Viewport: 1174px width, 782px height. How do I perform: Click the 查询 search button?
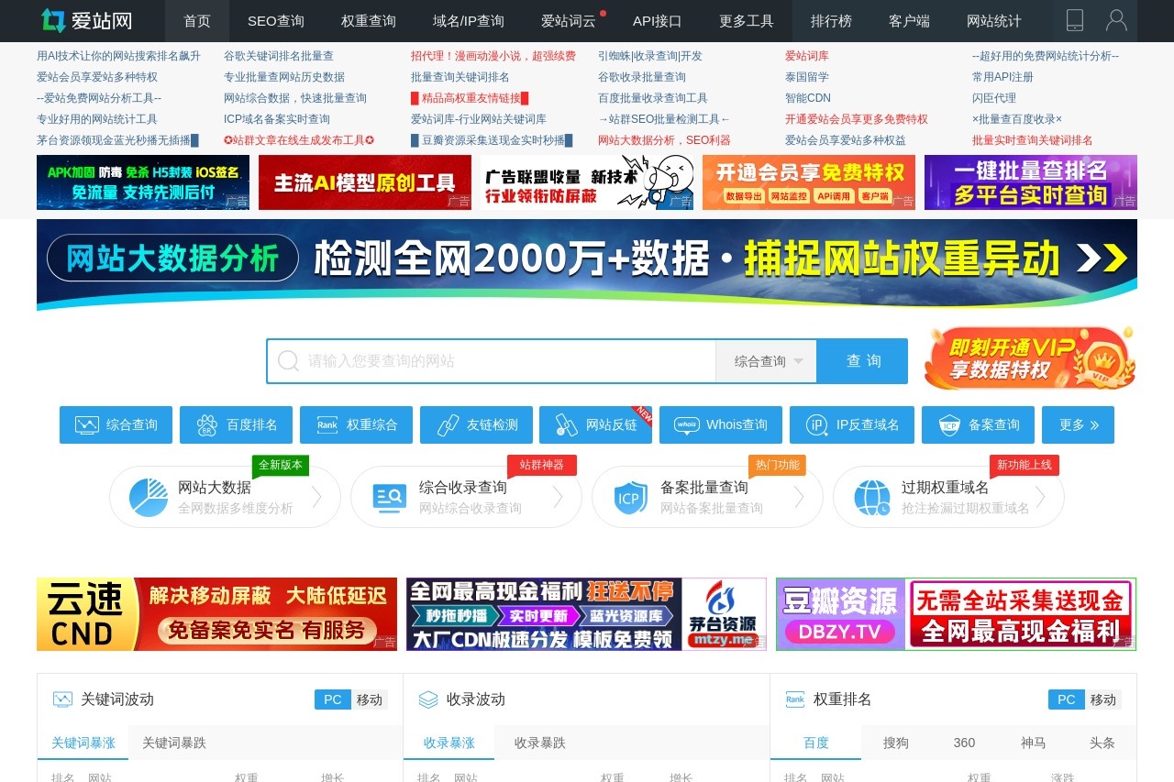(x=862, y=361)
